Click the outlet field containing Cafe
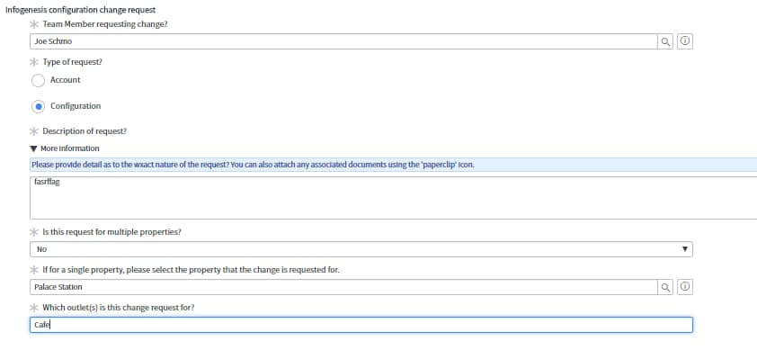Viewport: 757px width, 350px height. tap(361, 325)
